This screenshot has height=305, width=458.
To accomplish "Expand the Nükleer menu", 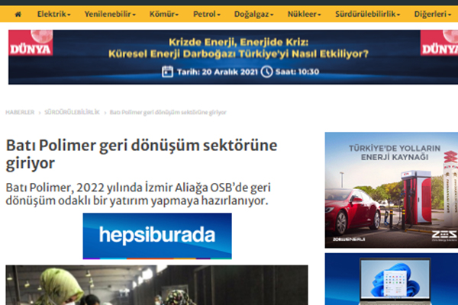I will (304, 14).
